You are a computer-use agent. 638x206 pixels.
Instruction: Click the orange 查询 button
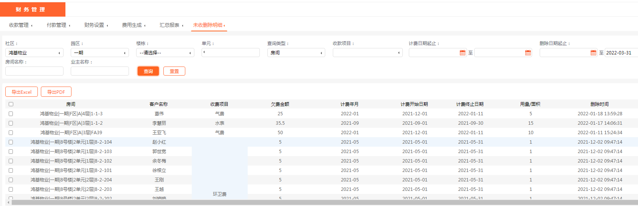coord(148,71)
